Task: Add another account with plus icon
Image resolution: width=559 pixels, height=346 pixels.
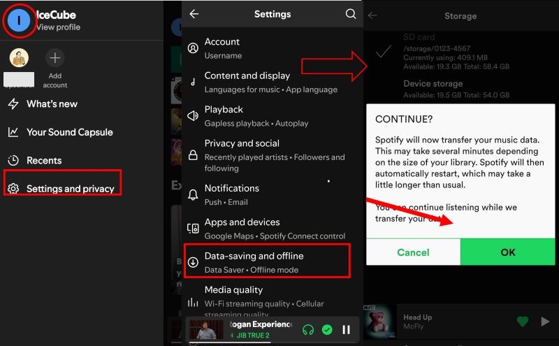Action: point(55,58)
